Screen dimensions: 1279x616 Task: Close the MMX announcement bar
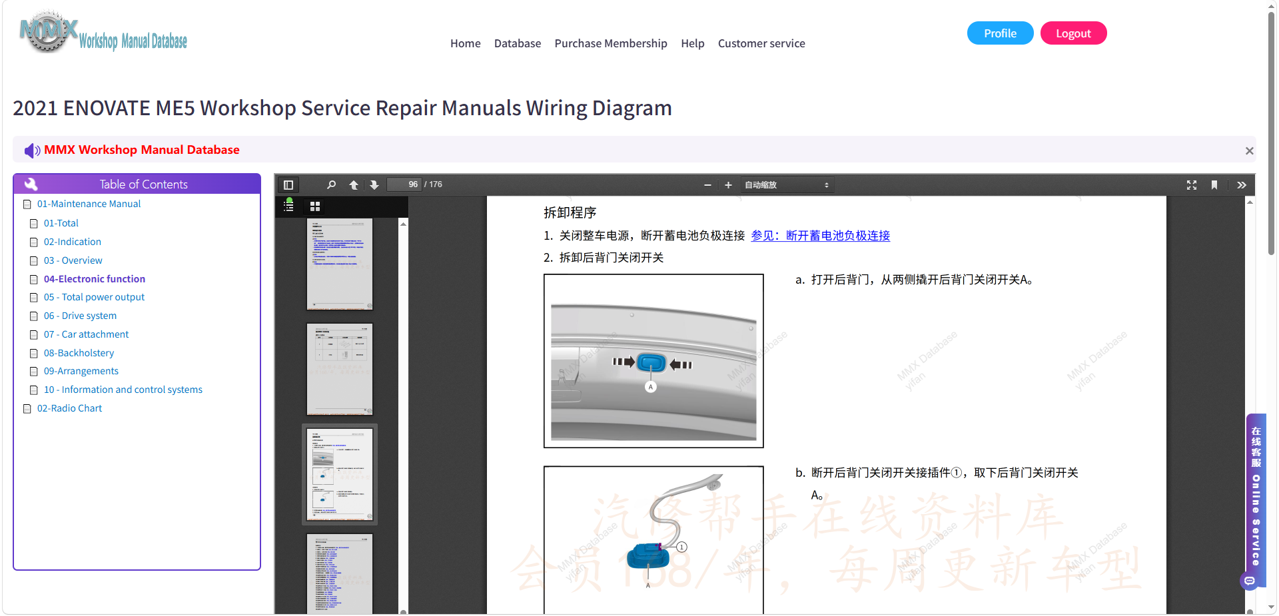[1249, 151]
